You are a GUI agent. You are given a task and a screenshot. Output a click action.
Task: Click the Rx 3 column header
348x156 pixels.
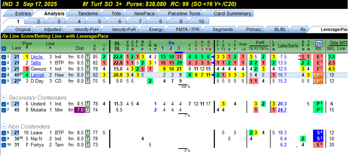tap(179, 48)
